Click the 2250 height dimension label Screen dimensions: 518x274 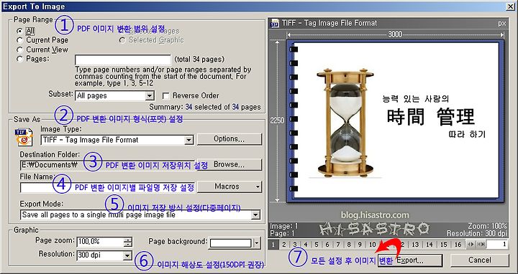(x=277, y=121)
